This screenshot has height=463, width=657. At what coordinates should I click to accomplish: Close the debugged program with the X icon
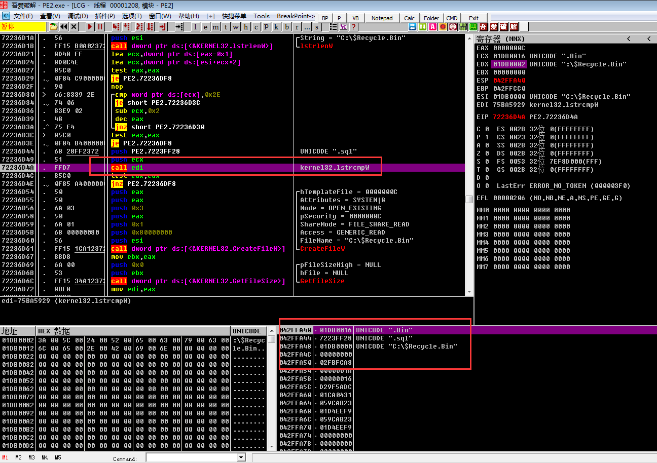point(74,27)
